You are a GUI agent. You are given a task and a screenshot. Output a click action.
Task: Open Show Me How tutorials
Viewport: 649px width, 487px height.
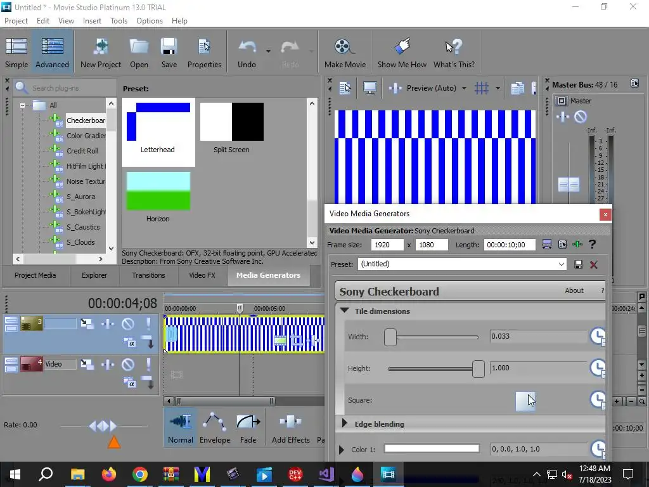(402, 53)
